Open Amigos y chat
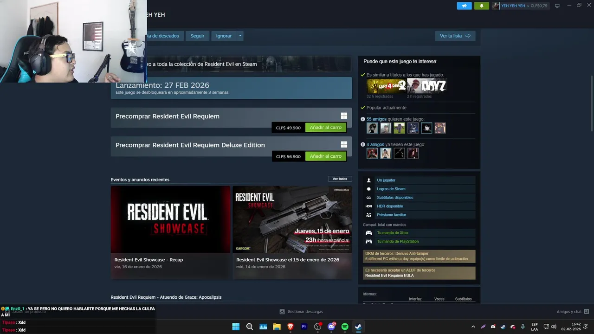 pos(573,312)
